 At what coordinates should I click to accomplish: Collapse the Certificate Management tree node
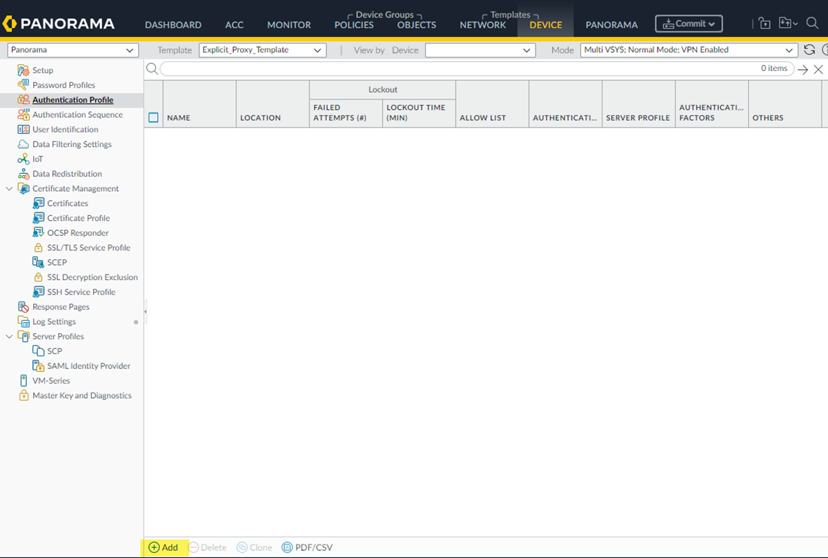tap(9, 189)
